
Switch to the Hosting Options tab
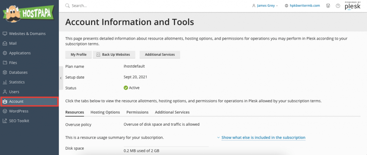105,112
